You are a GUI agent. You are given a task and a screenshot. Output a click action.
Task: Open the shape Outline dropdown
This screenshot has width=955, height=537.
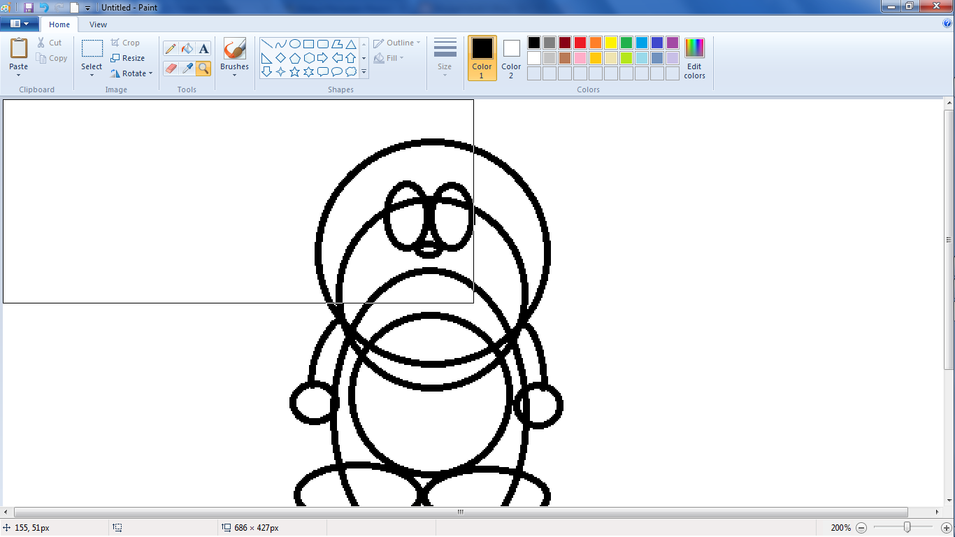point(397,43)
